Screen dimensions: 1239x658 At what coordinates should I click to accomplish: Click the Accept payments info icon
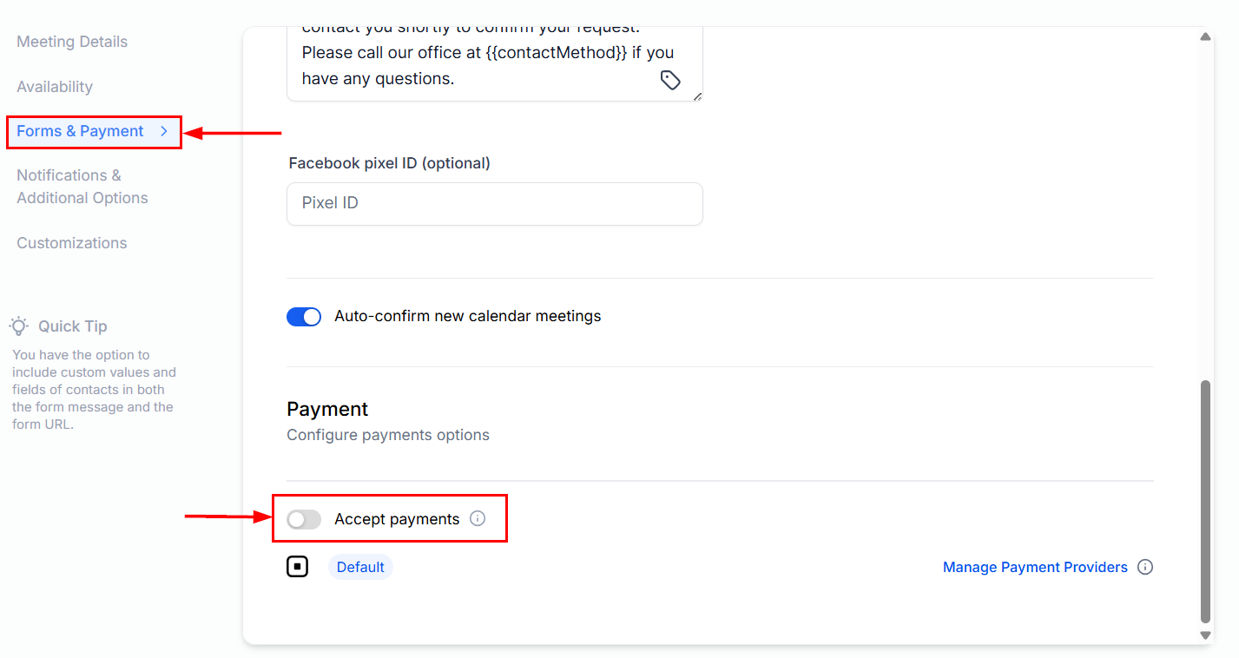[478, 518]
